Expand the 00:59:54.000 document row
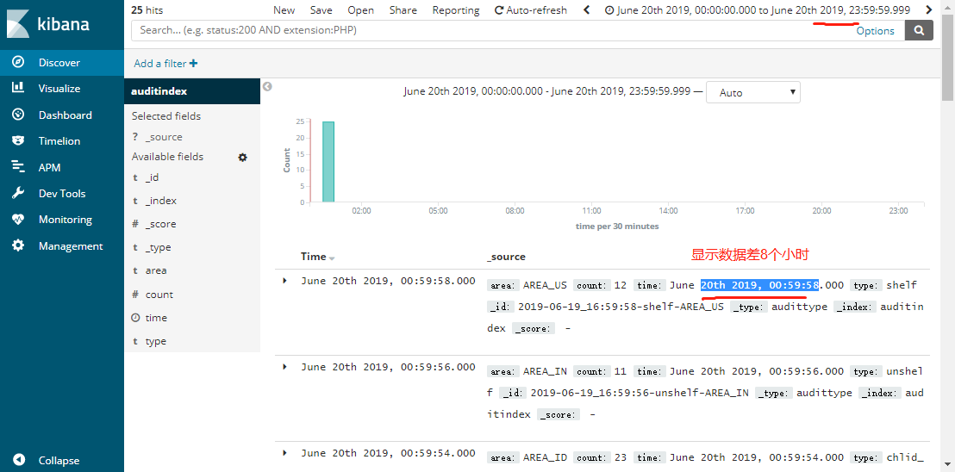The image size is (955, 472). [285, 453]
